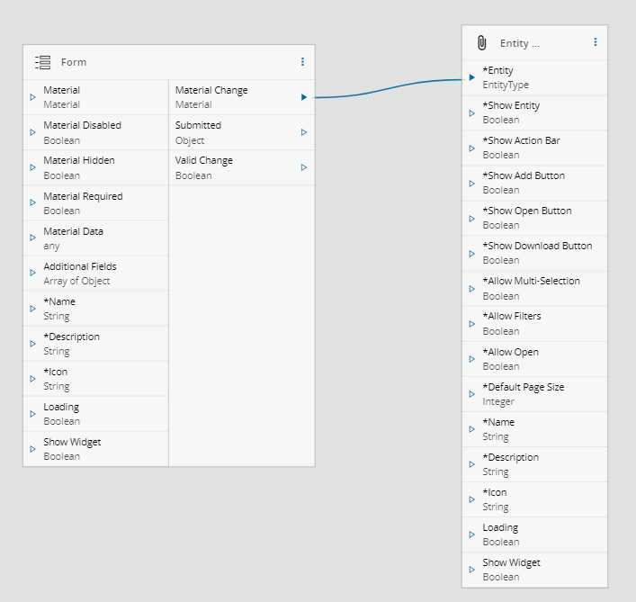
Task: Click the Form node list icon
Action: click(42, 62)
